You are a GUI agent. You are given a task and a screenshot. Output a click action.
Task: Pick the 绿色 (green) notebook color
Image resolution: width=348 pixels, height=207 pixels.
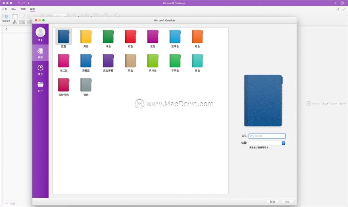click(108, 37)
